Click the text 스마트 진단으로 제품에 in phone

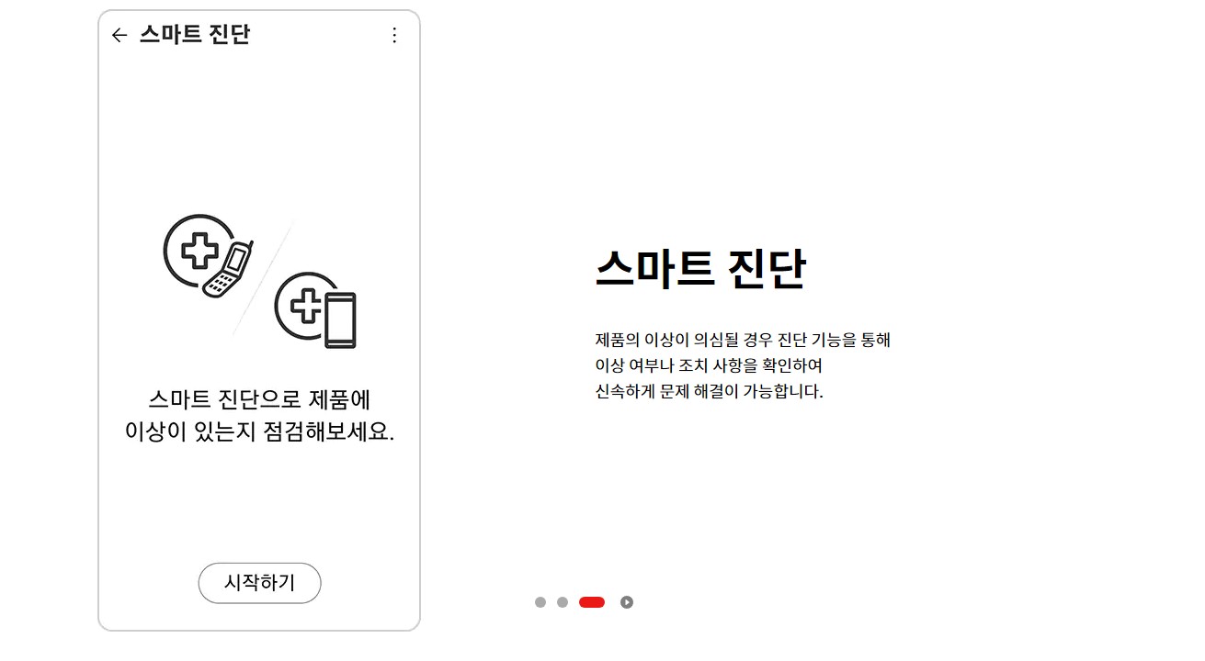[x=259, y=400]
